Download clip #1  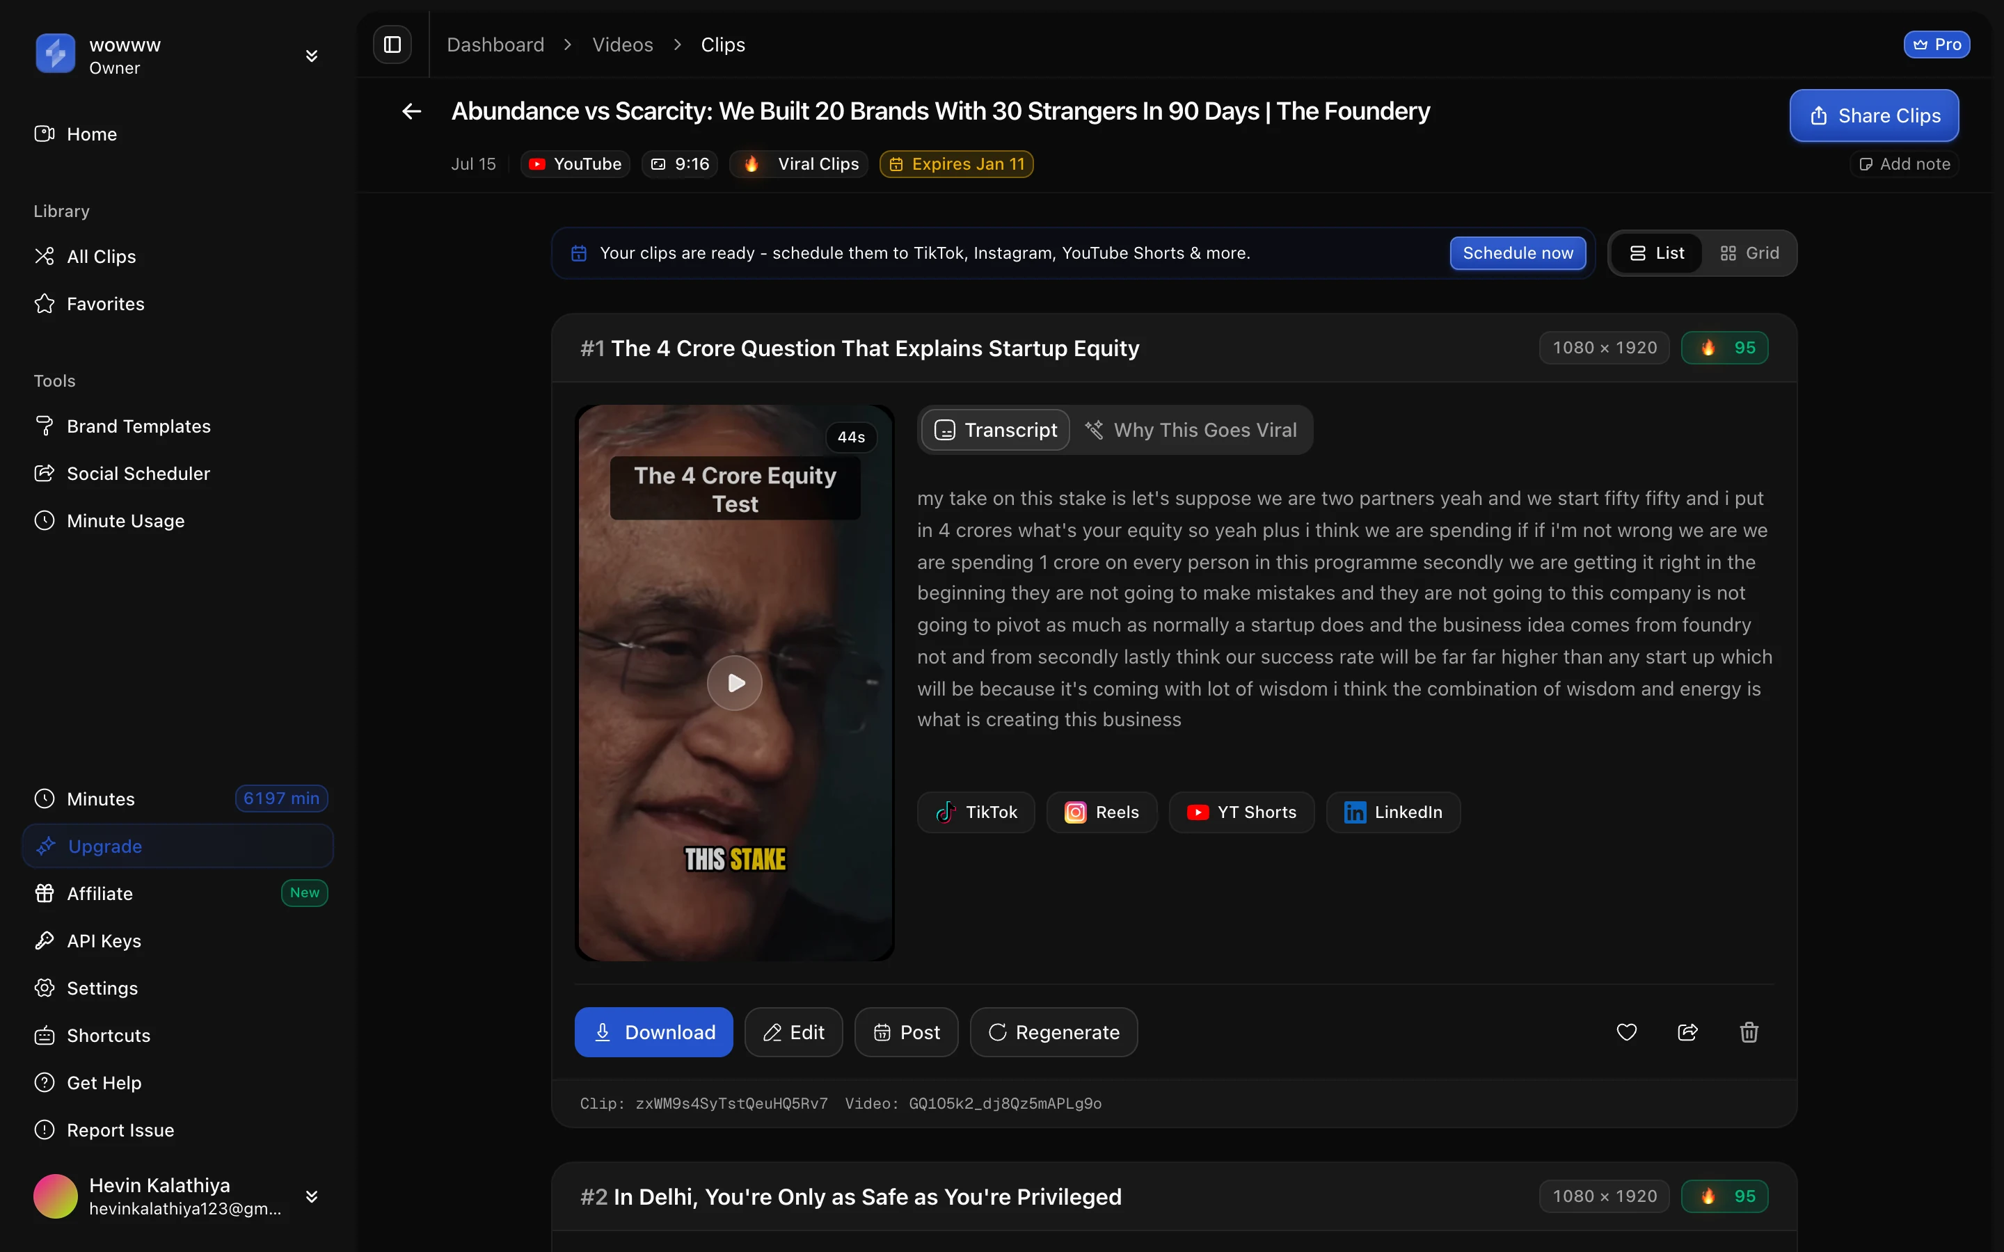click(x=653, y=1032)
